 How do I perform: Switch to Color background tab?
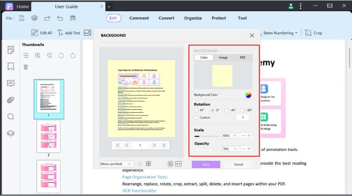(x=204, y=57)
